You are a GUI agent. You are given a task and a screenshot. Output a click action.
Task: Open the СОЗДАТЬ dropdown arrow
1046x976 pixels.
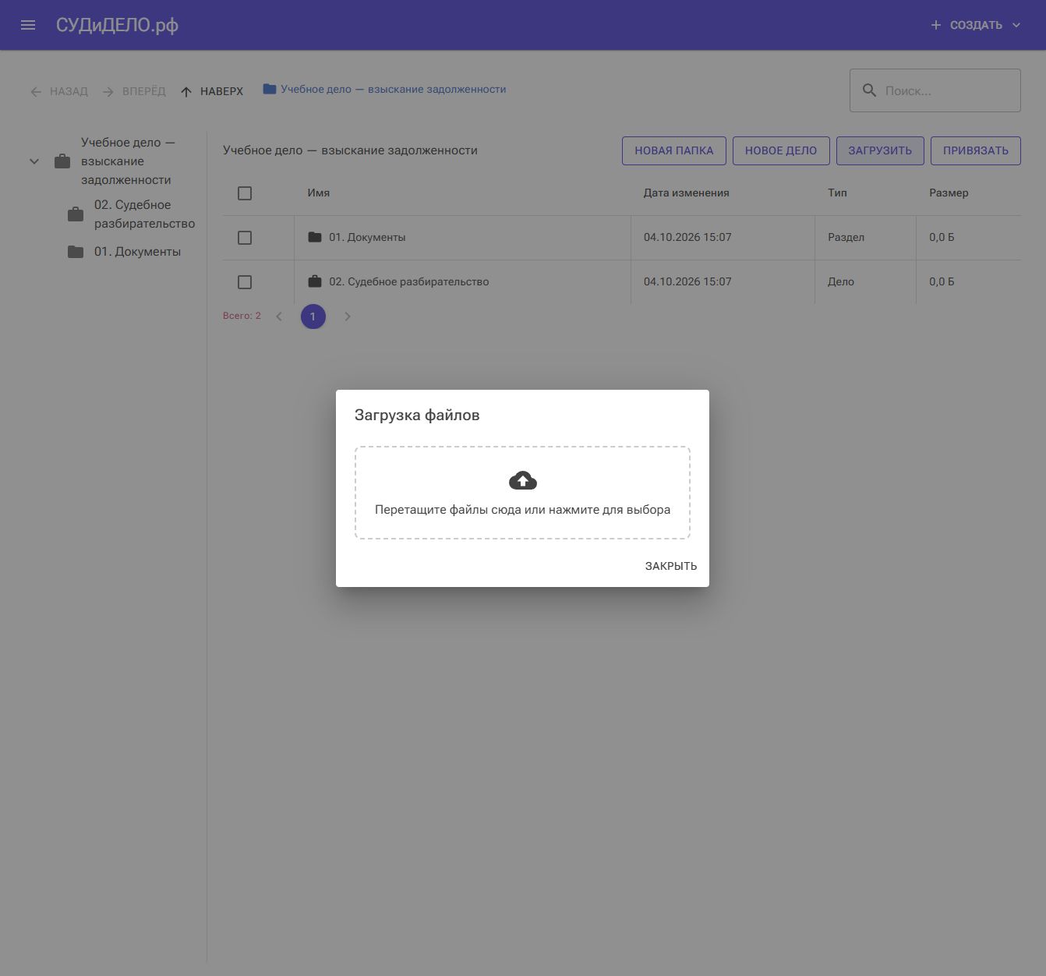click(1016, 25)
